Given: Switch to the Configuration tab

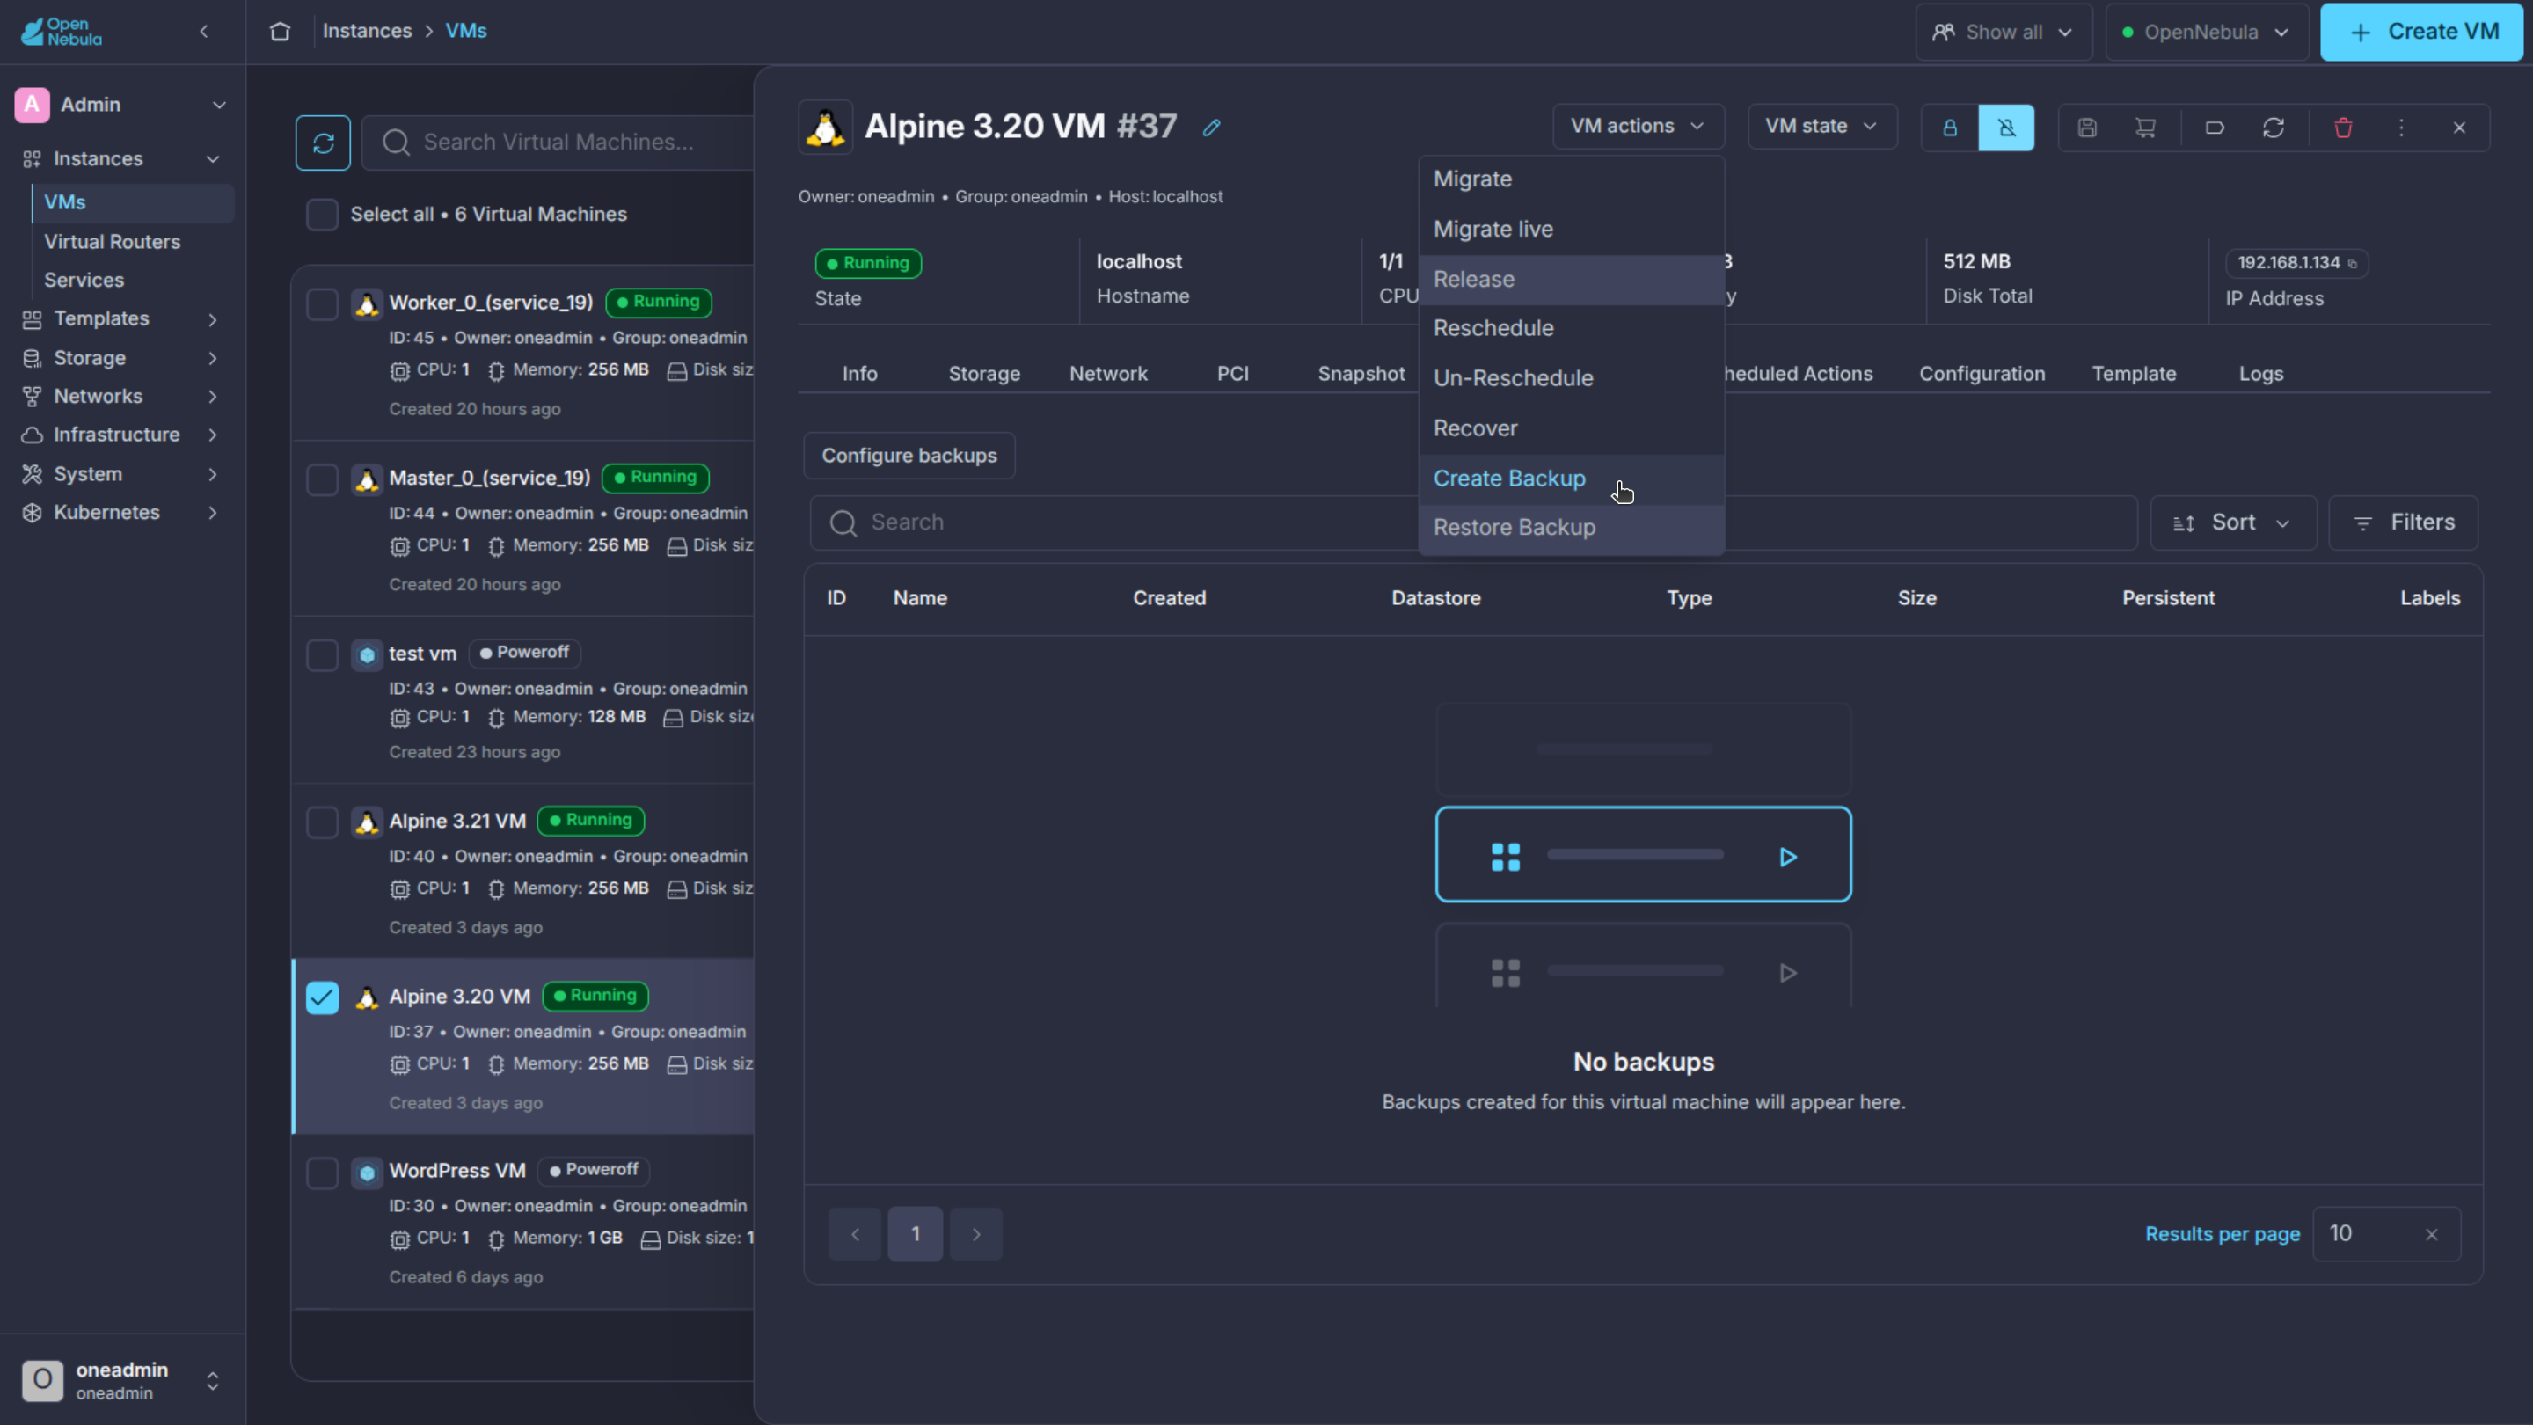Looking at the screenshot, I should [1982, 374].
